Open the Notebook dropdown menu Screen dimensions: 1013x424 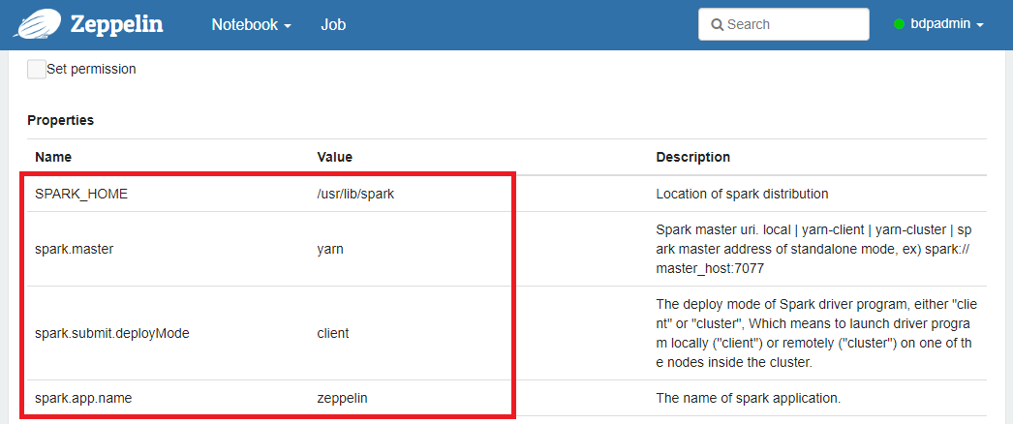251,24
